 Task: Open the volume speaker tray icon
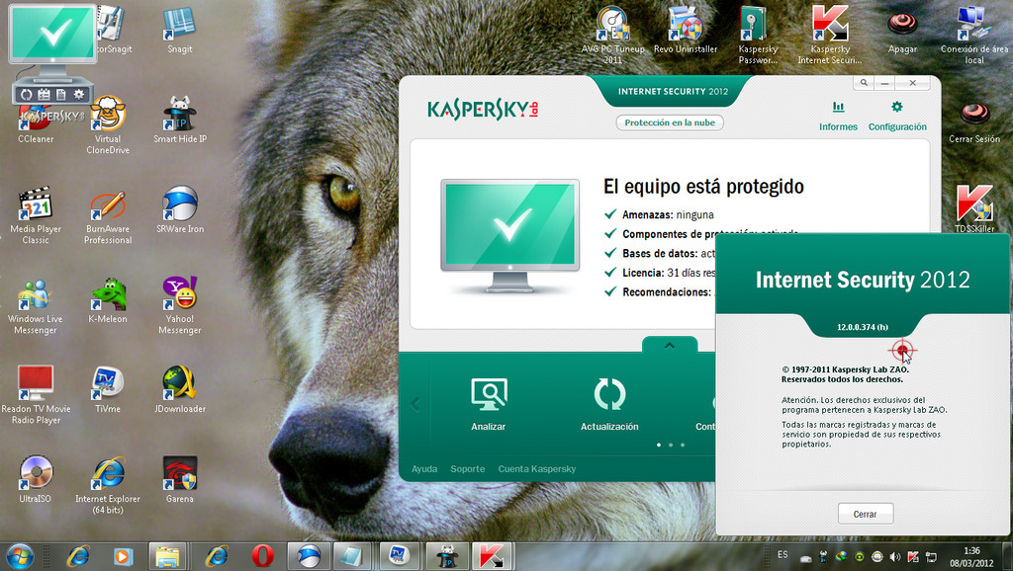894,557
